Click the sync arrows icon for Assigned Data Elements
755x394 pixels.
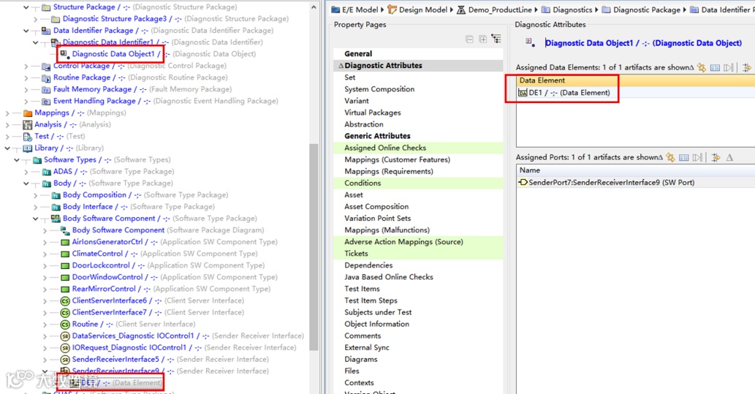coord(702,67)
